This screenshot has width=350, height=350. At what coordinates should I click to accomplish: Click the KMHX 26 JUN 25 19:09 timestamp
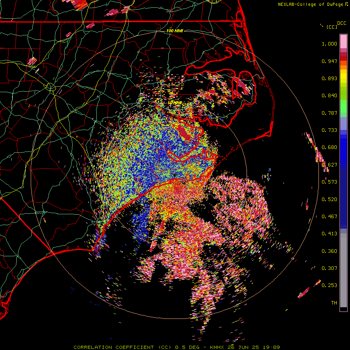[x=245, y=347]
